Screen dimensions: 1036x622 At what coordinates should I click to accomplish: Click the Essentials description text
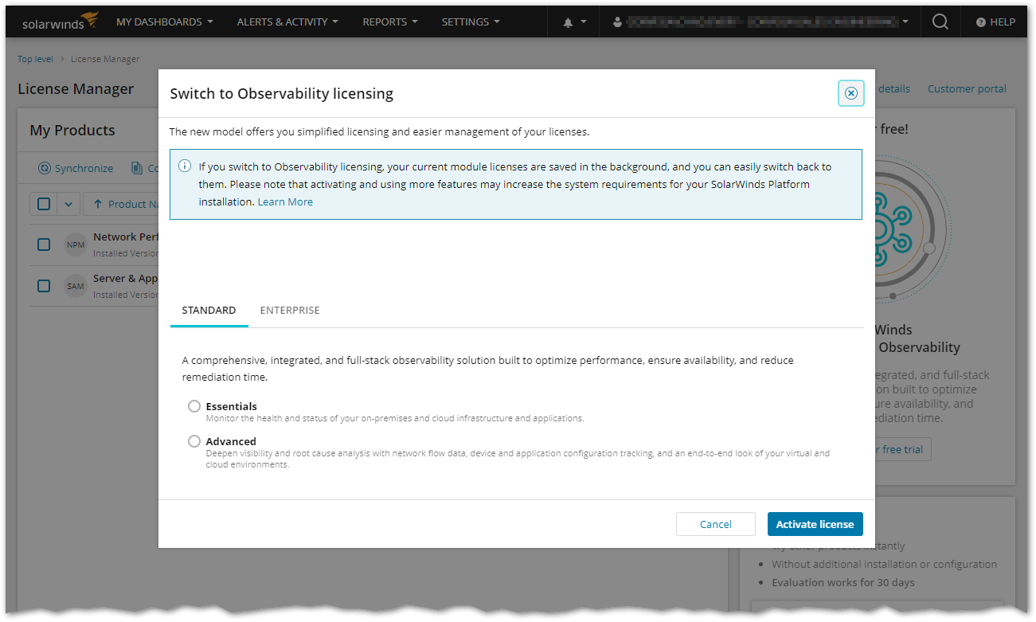coord(395,418)
